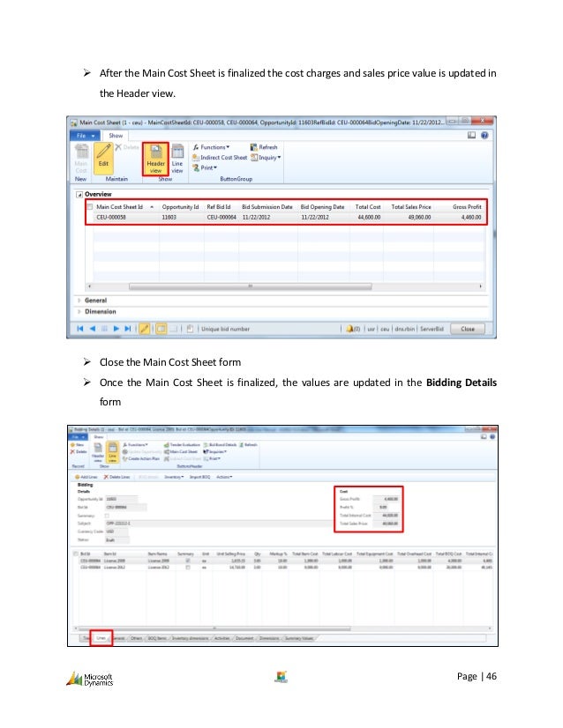Screen dimensions: 563x728
Task: Select Show tab in Main Cost Sheet
Action: (116, 136)
